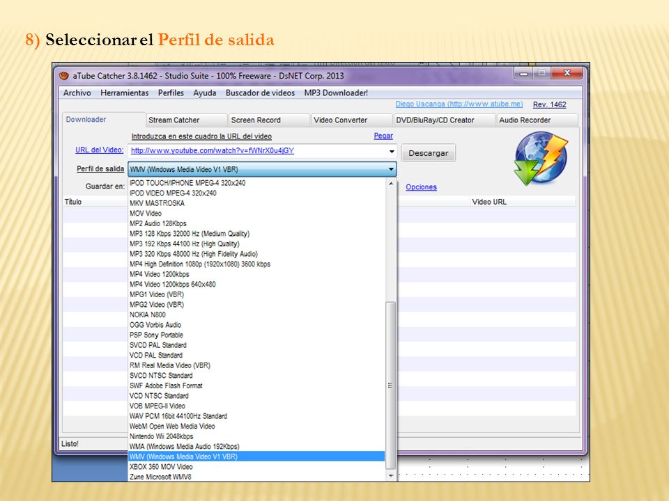Expand the URL history dropdown arrow
This screenshot has width=669, height=501.
tap(392, 151)
